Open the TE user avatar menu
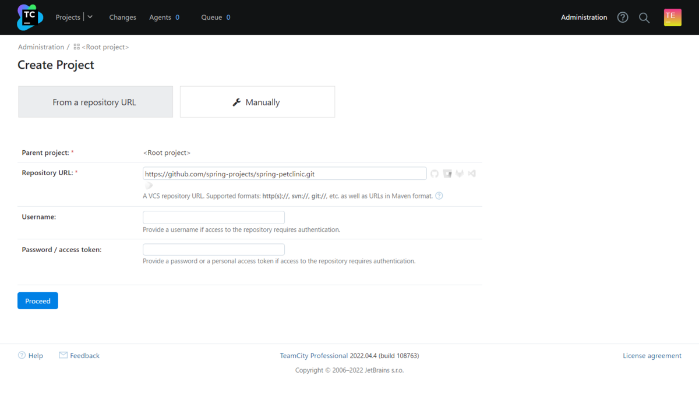The image size is (699, 393). (x=672, y=17)
